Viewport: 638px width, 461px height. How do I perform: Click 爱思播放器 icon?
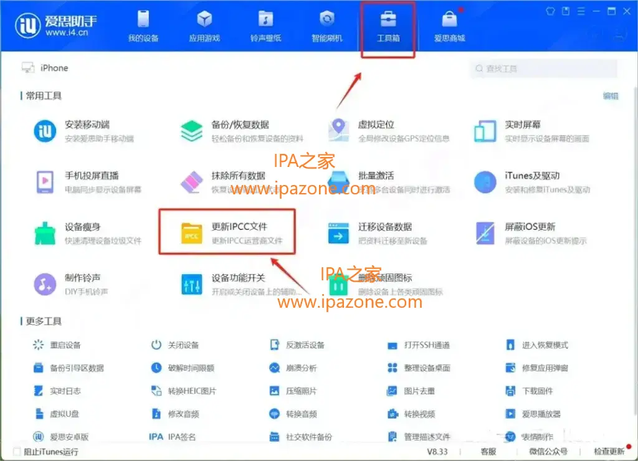(x=510, y=414)
